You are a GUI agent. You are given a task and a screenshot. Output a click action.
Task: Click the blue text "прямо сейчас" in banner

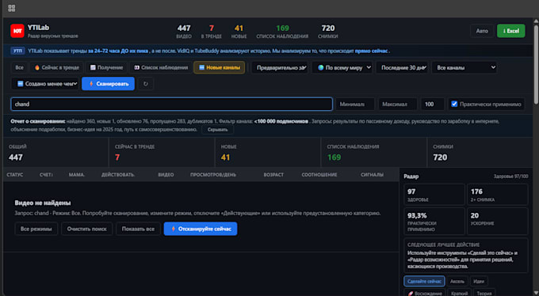click(x=371, y=51)
